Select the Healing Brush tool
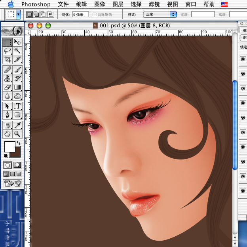This screenshot has height=247, width=247. pos(8,70)
